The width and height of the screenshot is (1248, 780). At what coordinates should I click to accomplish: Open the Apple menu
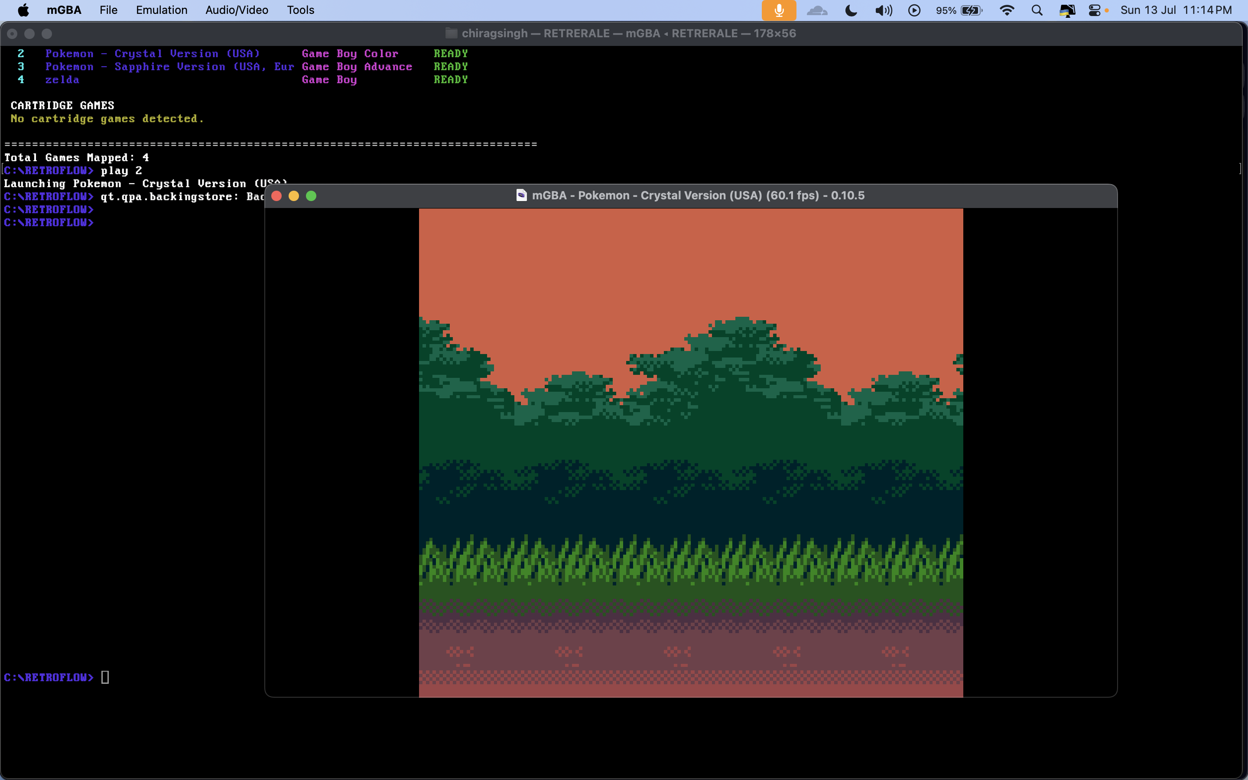coord(23,10)
